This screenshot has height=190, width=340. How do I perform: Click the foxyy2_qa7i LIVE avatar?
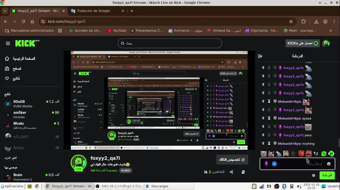coord(78,163)
